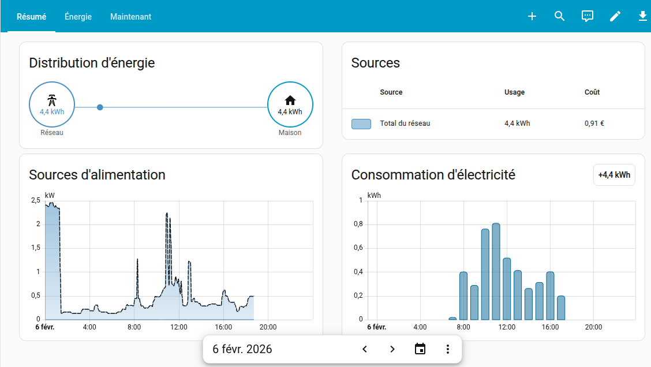Click the Maison home circle
This screenshot has height=367, width=651.
click(290, 104)
